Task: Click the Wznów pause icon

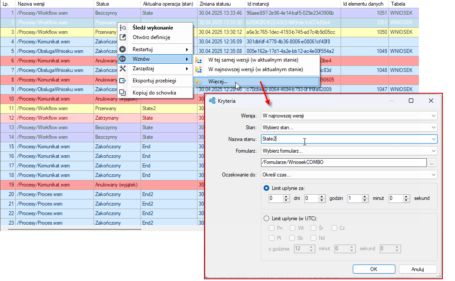Action: 123,59
